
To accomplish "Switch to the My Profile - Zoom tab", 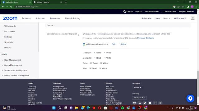I will click(16, 2).
